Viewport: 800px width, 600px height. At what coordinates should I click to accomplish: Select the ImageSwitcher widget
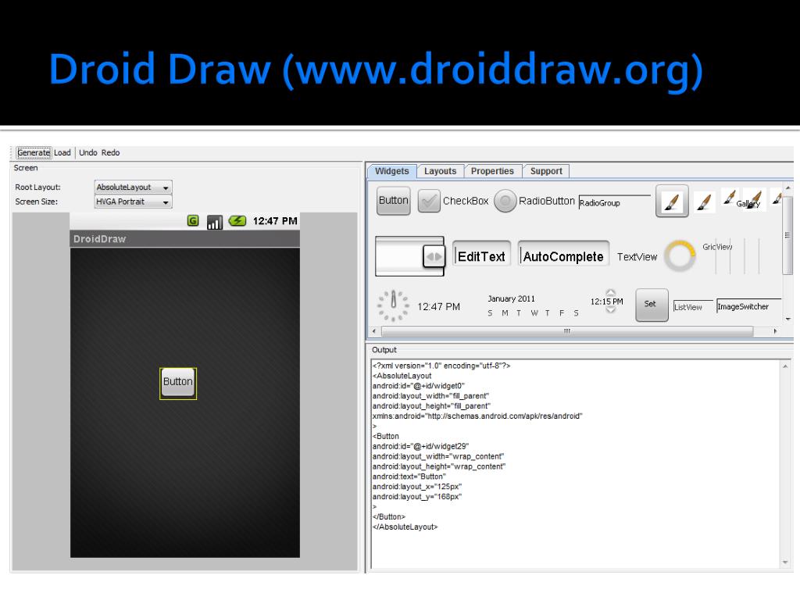748,305
